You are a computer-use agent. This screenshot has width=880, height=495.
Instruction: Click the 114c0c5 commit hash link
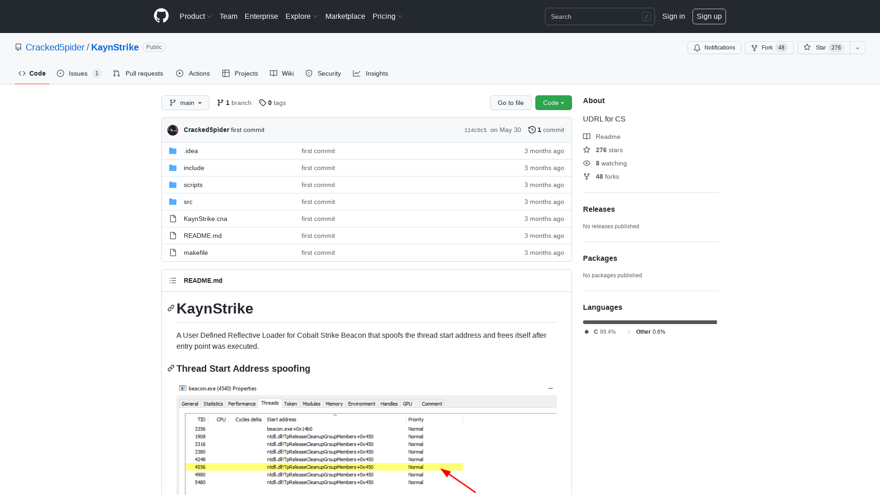point(475,130)
